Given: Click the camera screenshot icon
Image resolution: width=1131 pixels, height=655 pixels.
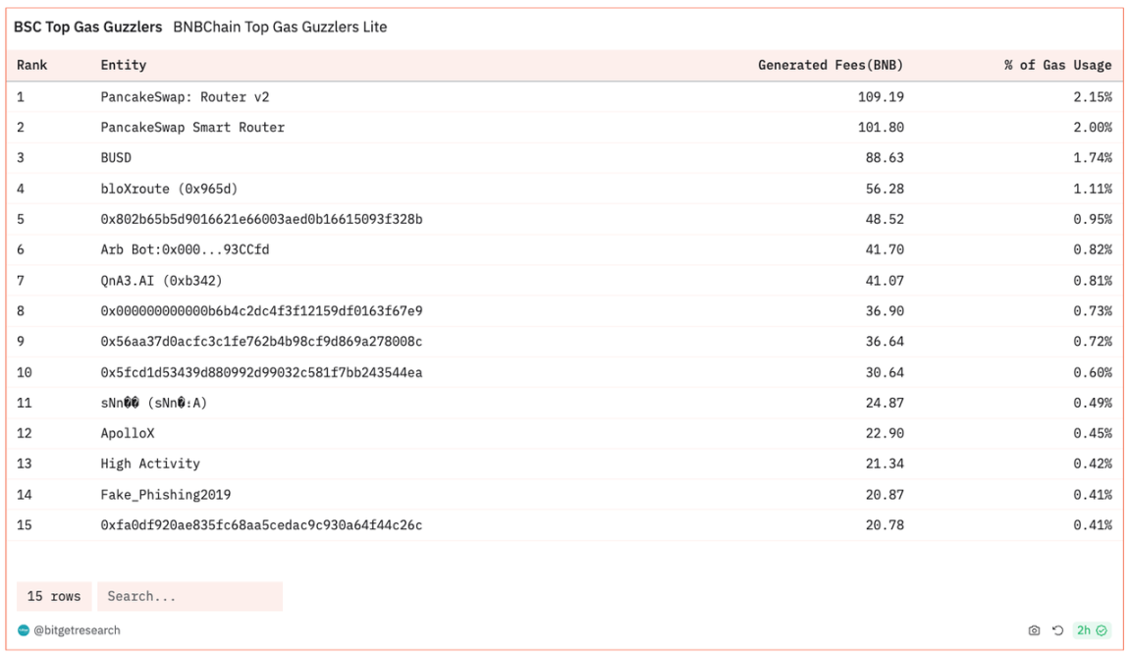Looking at the screenshot, I should 1034,630.
